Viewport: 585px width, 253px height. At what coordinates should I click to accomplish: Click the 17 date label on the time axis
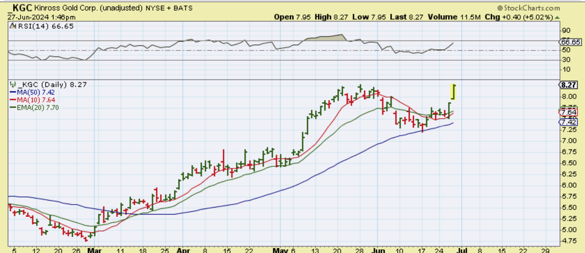pyautogui.click(x=422, y=250)
